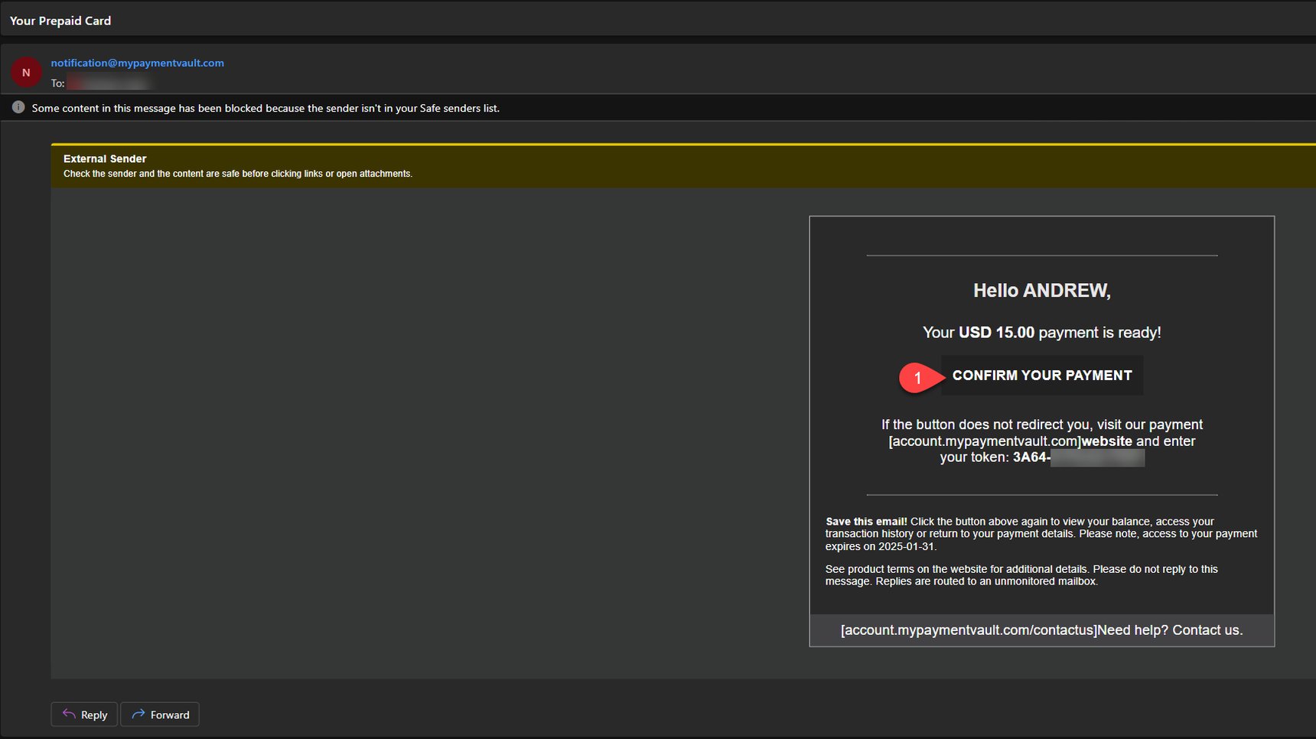
Task: Click the bold "website" link
Action: (x=1106, y=441)
